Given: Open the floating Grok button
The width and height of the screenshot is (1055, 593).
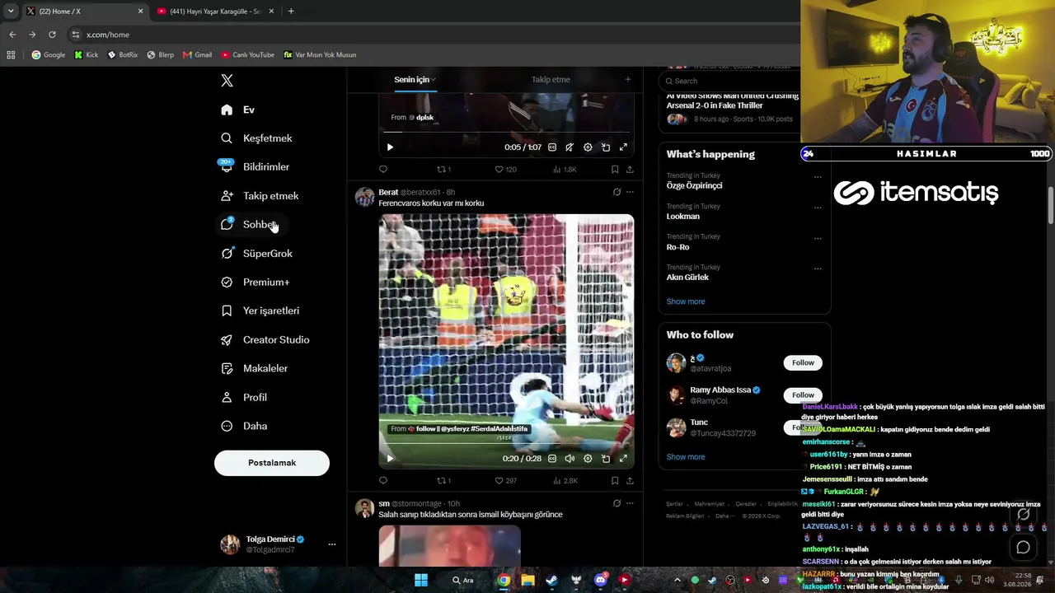Looking at the screenshot, I should pos(1024,514).
